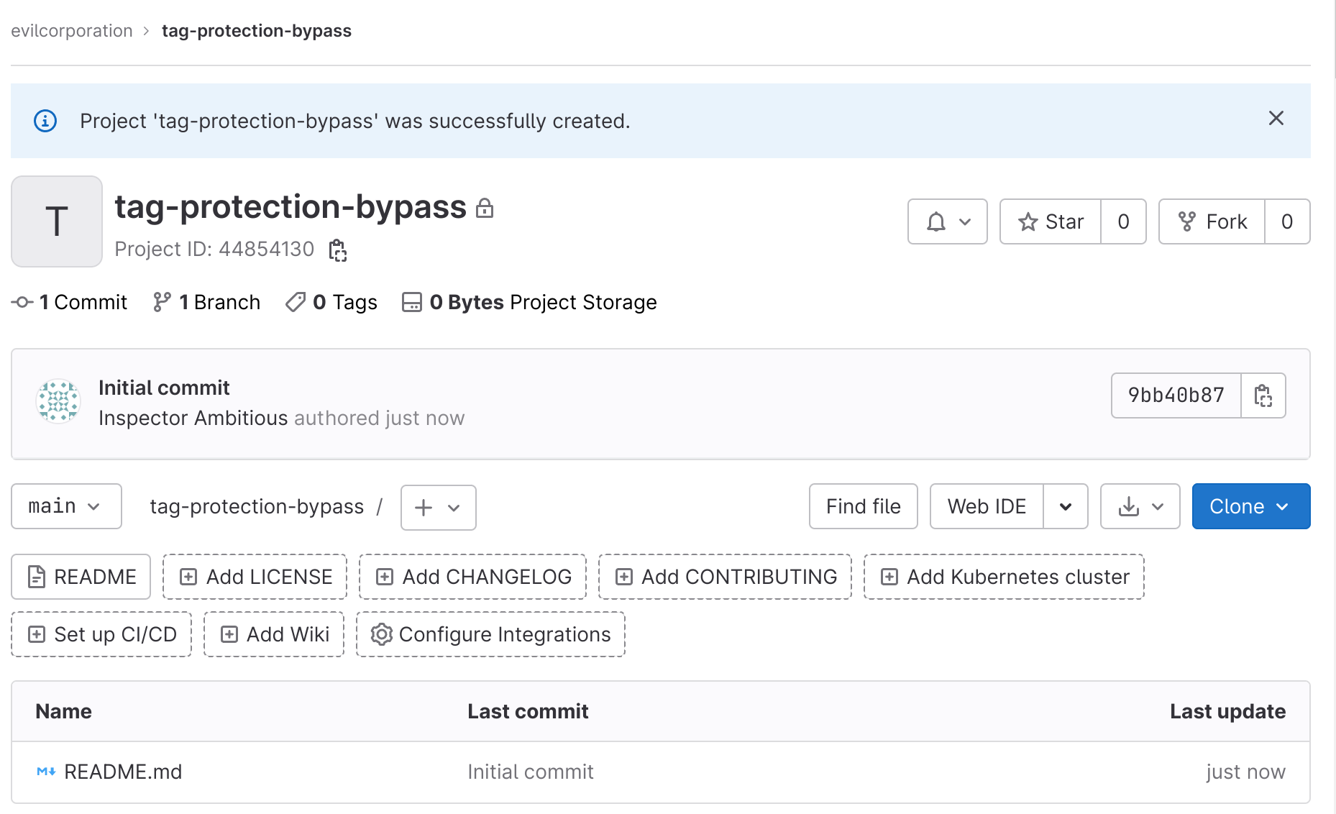Expand the plus add-file dropdown

click(x=438, y=508)
